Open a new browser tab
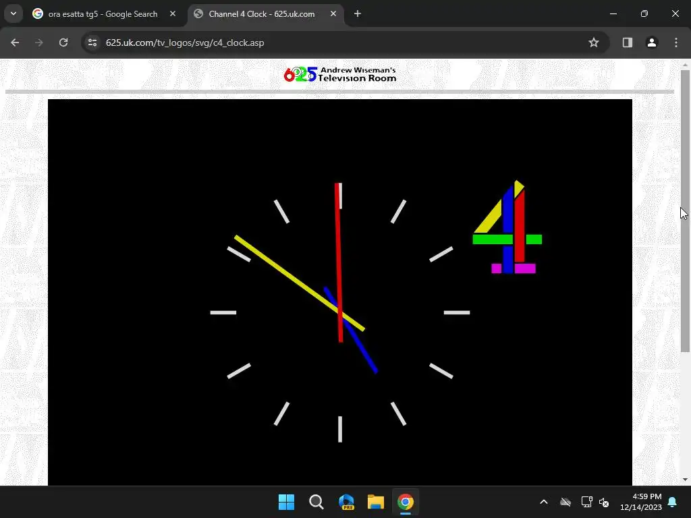Viewport: 691px width, 518px height. tap(358, 13)
